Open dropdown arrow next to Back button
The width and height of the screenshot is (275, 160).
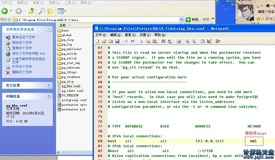pos(11,11)
